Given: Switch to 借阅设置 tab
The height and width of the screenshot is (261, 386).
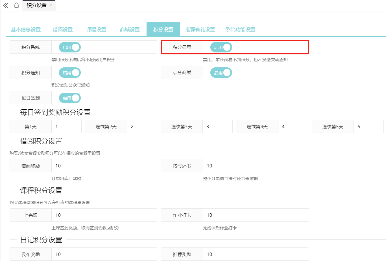Looking at the screenshot, I should (63, 29).
